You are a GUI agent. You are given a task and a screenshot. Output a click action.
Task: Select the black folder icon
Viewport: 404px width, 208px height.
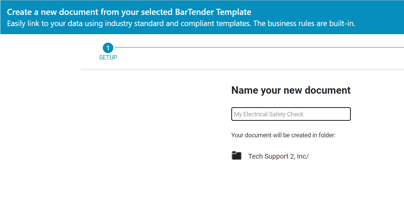[236, 156]
